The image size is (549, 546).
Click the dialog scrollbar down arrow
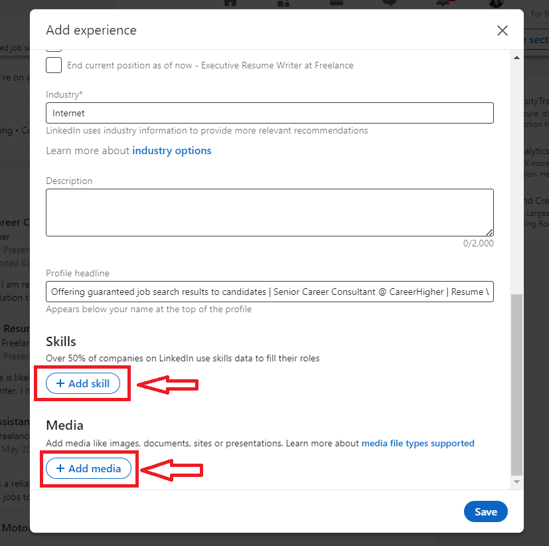pyautogui.click(x=516, y=482)
